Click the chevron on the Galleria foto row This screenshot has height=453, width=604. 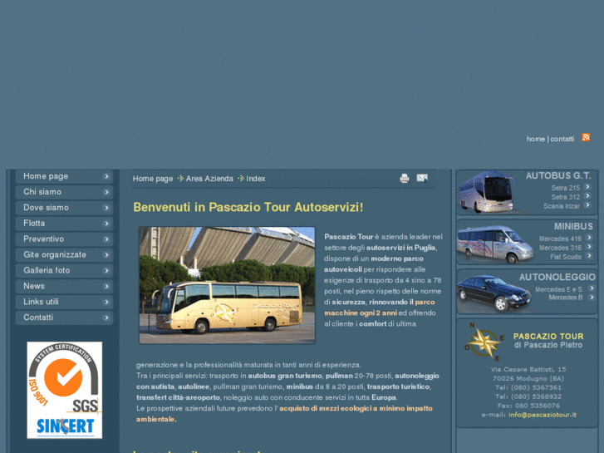106,271
